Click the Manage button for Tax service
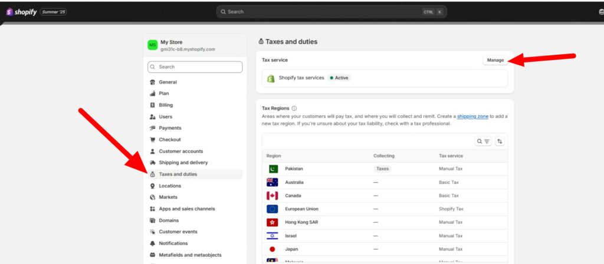Viewport: 604px width, 264px height. pos(495,60)
